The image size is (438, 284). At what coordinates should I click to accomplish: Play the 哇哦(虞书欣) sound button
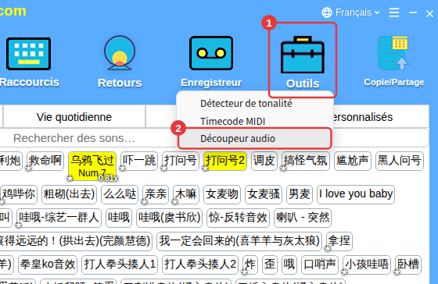[169, 218]
